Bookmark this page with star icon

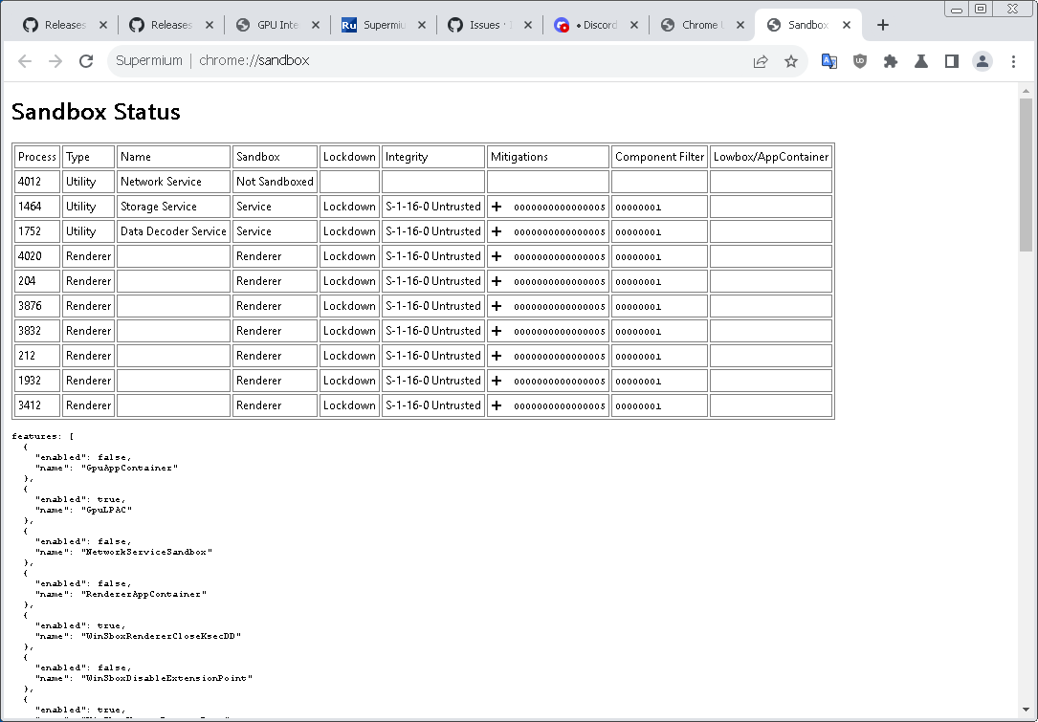pyautogui.click(x=791, y=61)
